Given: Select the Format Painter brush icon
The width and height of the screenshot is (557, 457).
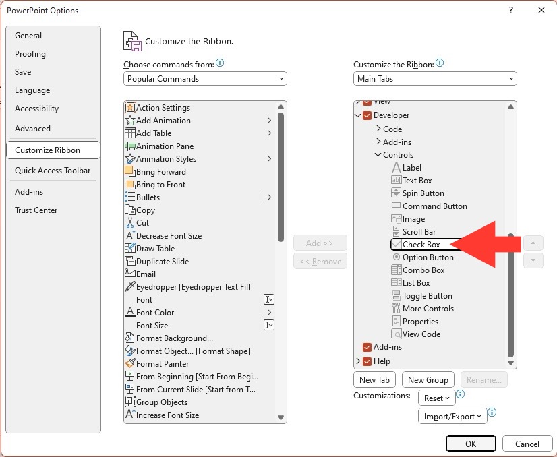Looking at the screenshot, I should pos(130,363).
